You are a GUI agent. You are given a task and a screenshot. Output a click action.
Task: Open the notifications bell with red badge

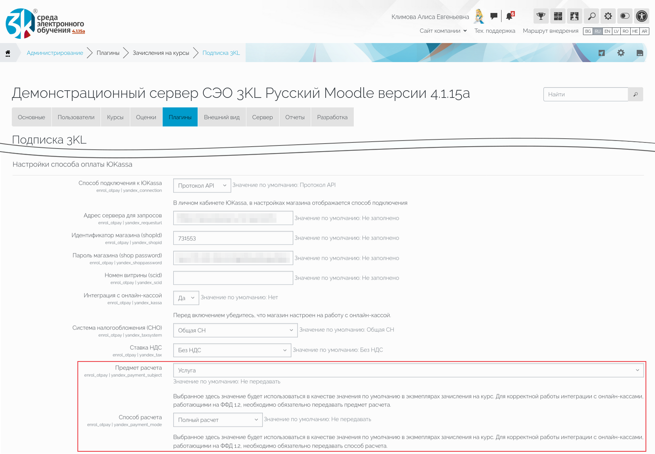510,16
